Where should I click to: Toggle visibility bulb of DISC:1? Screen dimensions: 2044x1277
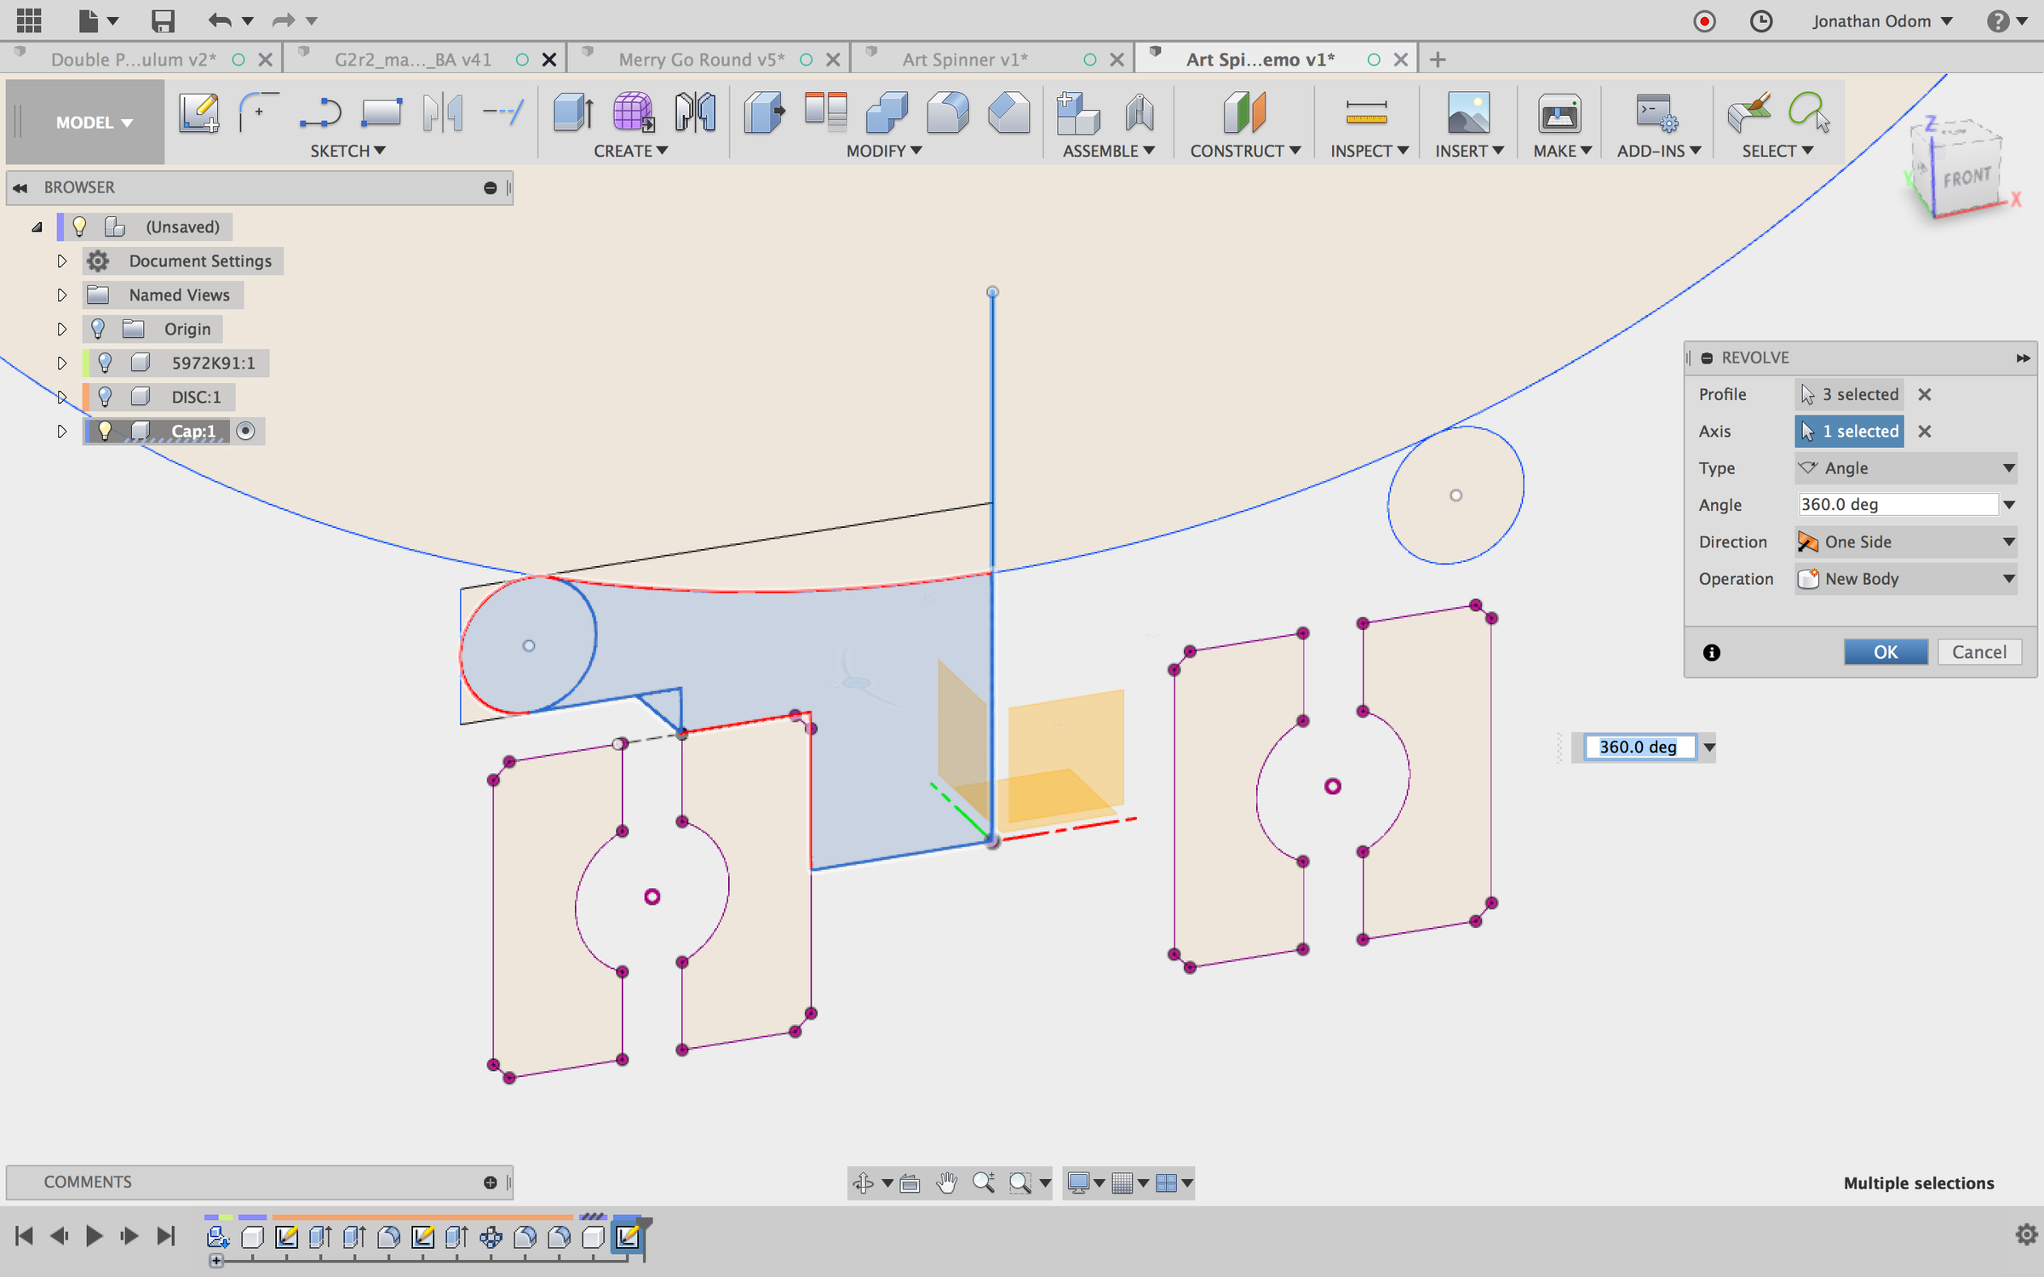pyautogui.click(x=105, y=397)
